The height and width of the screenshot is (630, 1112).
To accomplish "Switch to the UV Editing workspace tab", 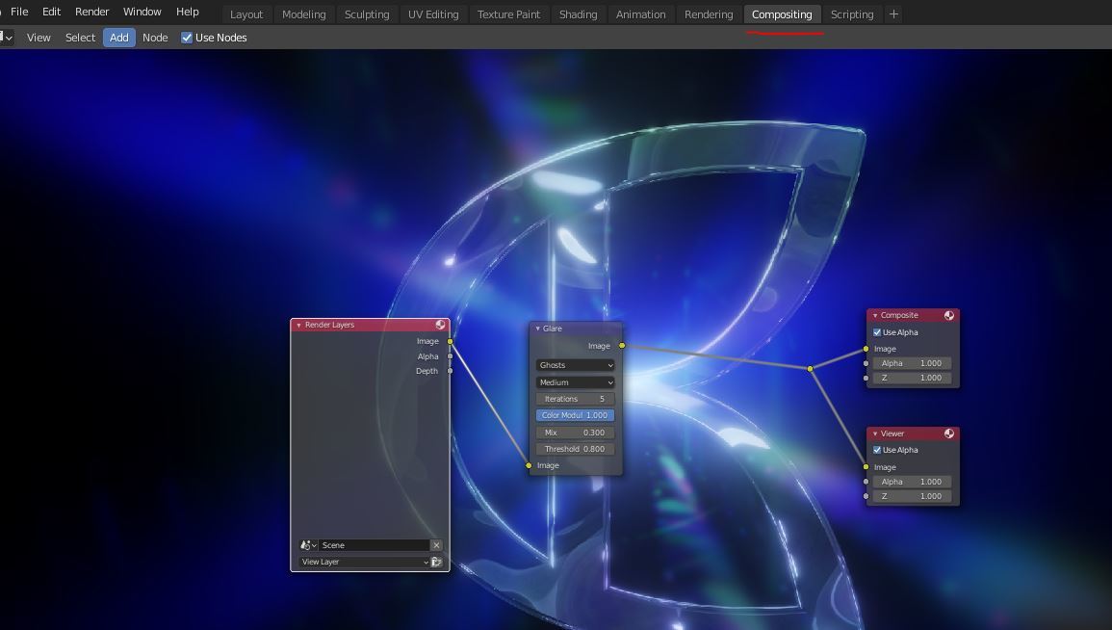I will coord(433,14).
